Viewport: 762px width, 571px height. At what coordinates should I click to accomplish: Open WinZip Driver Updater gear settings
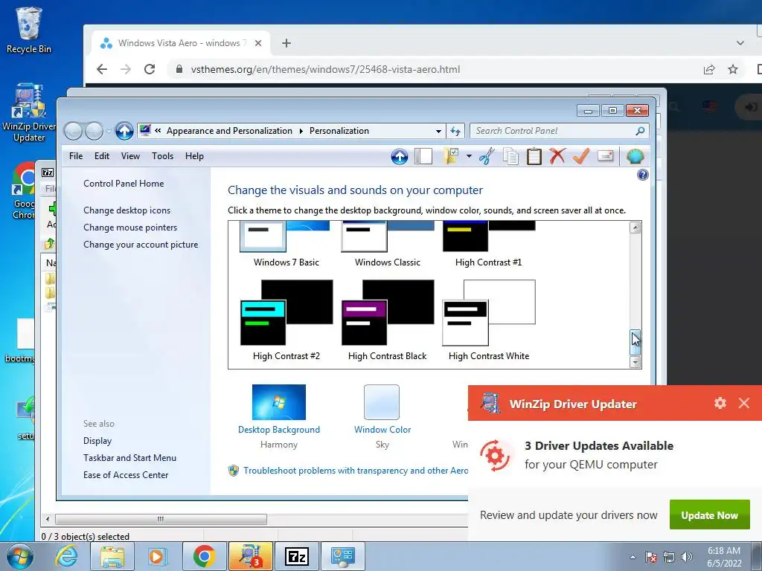coord(720,403)
